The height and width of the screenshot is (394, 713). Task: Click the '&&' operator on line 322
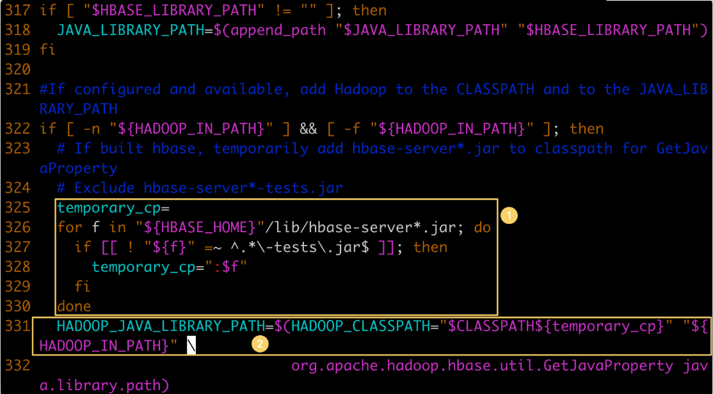[308, 129]
